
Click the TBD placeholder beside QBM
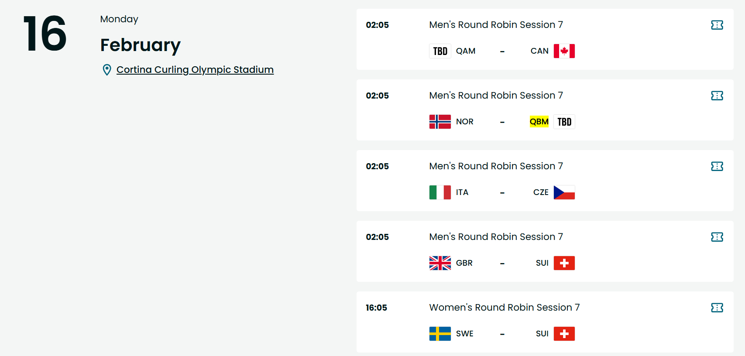(564, 122)
